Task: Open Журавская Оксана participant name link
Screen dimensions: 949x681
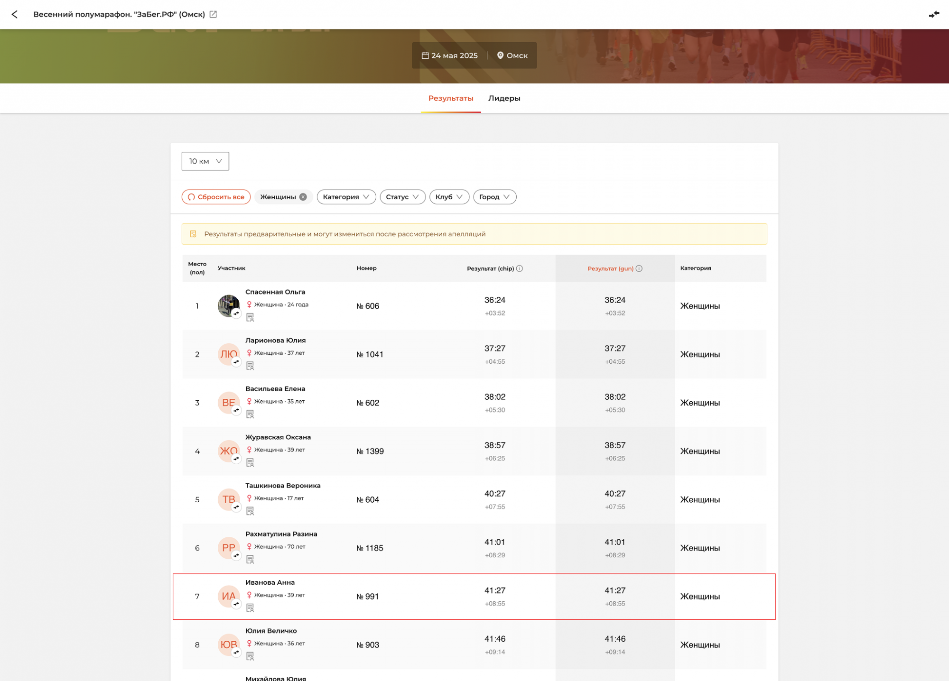Action: tap(278, 437)
